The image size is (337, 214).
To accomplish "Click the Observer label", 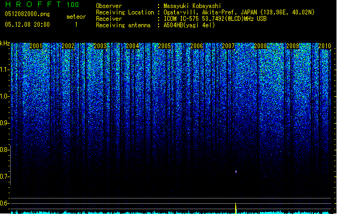I will 109,6.
